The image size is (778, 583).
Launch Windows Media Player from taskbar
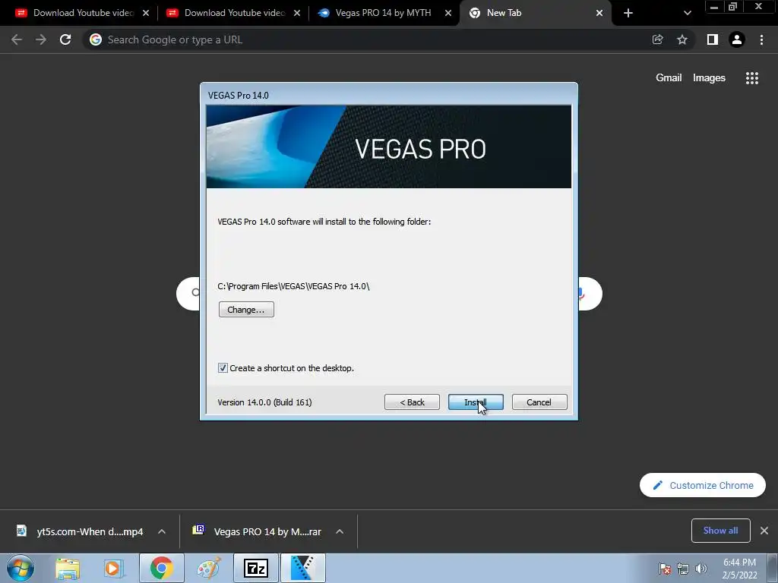pyautogui.click(x=113, y=568)
